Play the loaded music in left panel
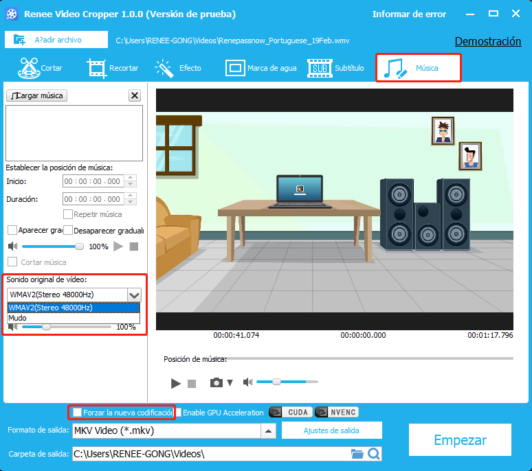The image size is (532, 471). coord(118,246)
